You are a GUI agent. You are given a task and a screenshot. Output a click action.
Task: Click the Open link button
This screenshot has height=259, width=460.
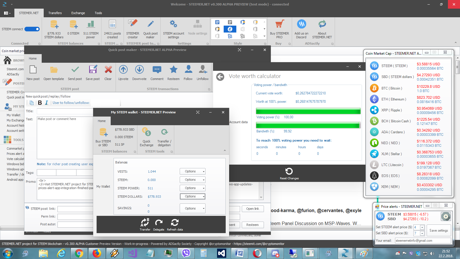point(253,209)
